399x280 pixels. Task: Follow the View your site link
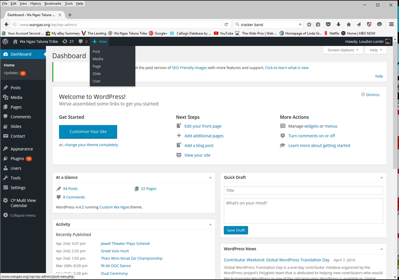[197, 155]
